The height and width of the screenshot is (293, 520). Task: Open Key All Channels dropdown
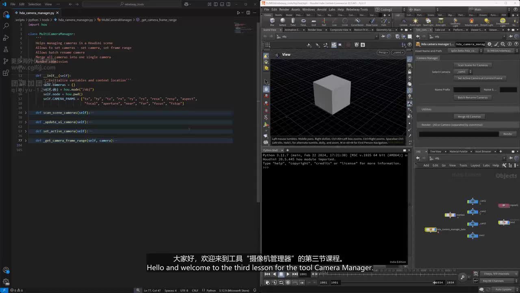point(496,281)
